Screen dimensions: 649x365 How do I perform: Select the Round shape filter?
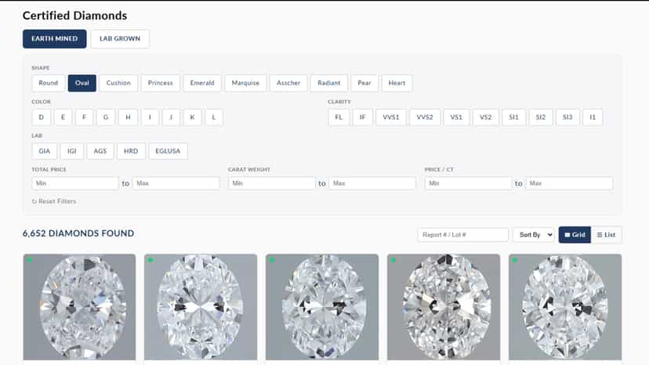(x=49, y=83)
